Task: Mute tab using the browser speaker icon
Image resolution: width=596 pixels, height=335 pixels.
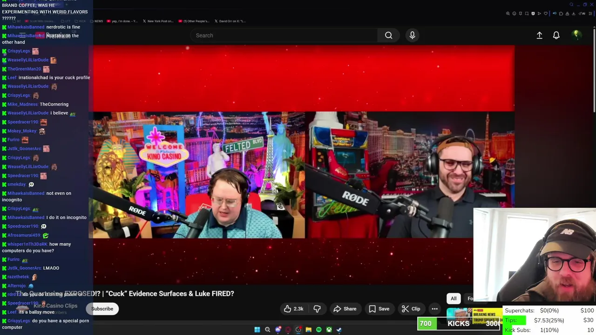Action: (555, 13)
